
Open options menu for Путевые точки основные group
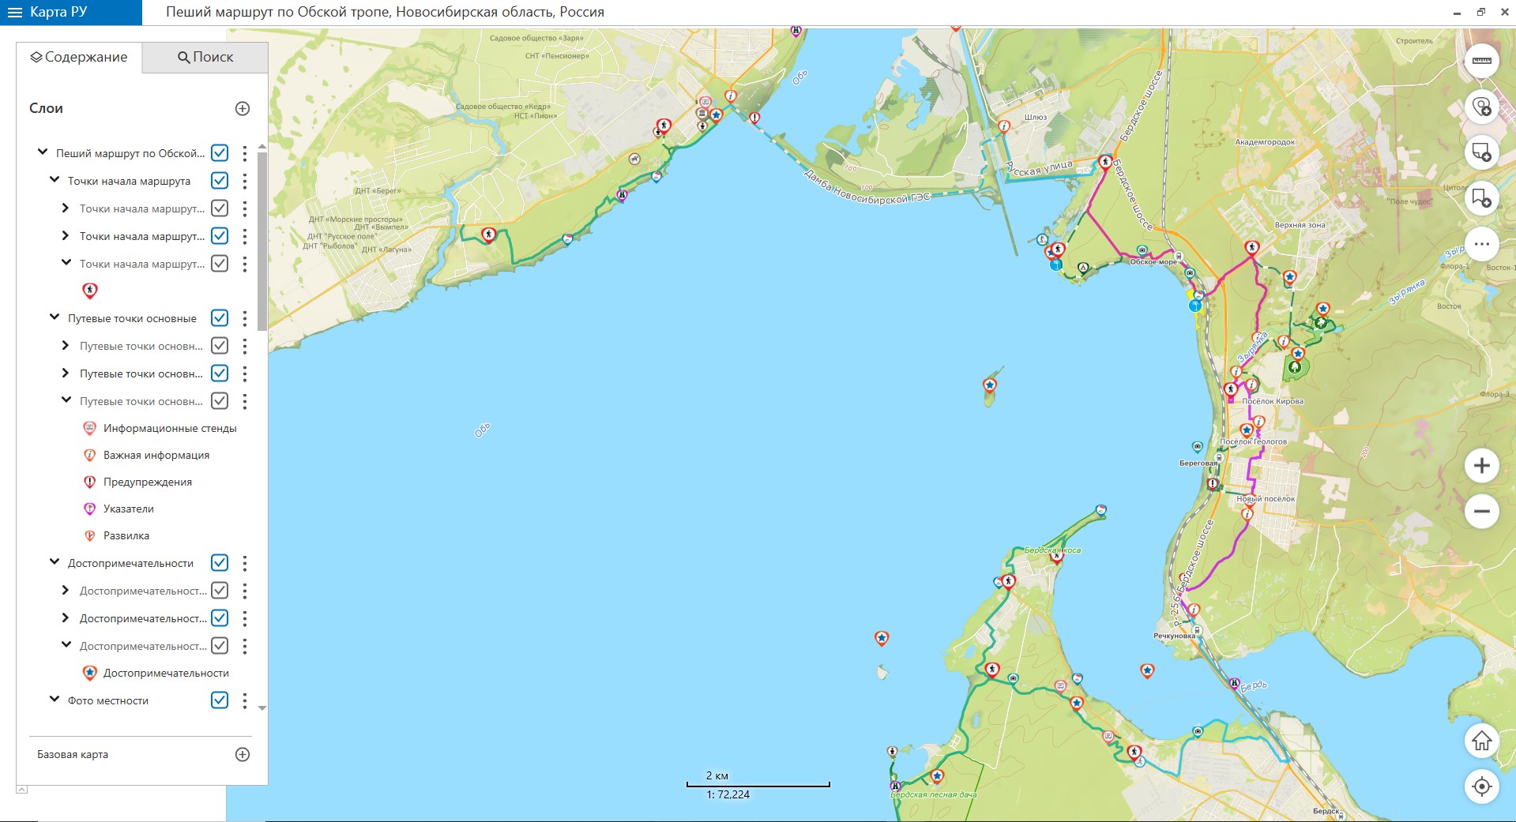244,318
